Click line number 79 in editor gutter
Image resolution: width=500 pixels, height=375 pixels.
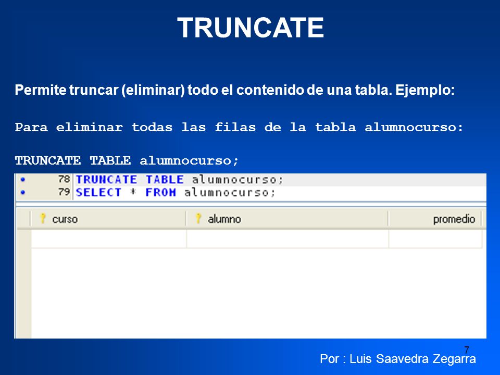click(64, 192)
